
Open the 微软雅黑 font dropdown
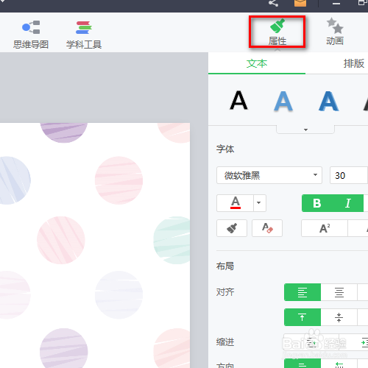click(x=269, y=175)
